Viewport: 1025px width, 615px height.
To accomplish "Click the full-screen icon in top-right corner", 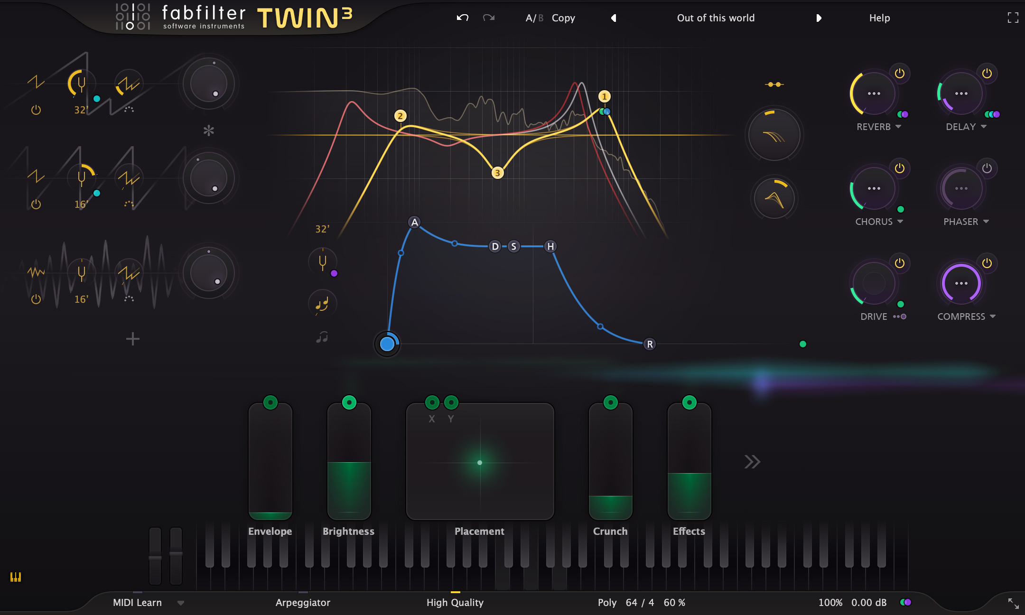I will point(1013,18).
